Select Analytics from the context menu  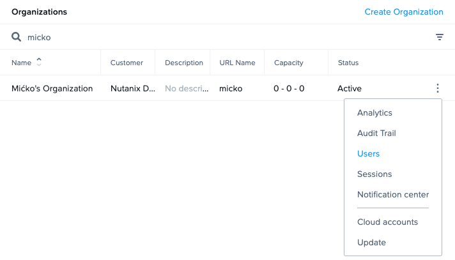point(374,112)
